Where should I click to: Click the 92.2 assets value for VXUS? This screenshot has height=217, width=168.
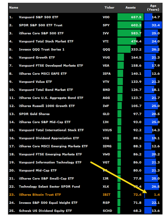coord(137,130)
